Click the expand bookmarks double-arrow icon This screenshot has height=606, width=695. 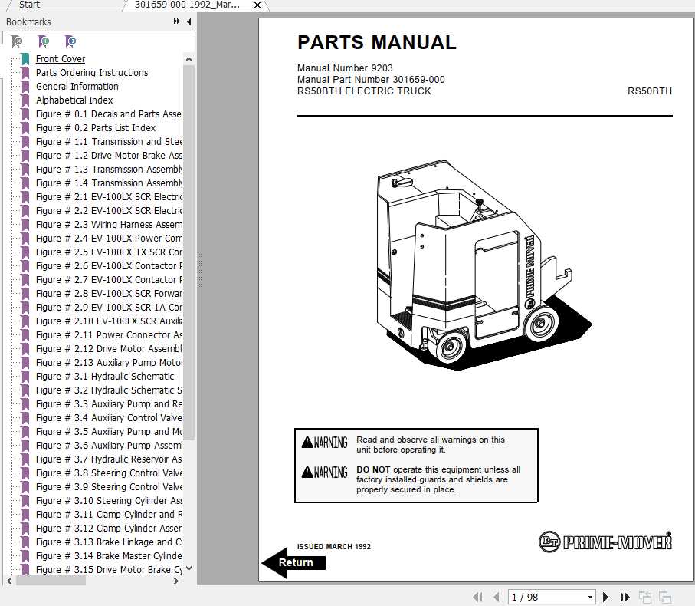[176, 21]
